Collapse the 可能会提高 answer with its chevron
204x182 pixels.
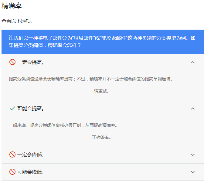[x=192, y=108]
